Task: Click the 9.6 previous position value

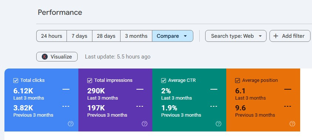Action: [240, 108]
